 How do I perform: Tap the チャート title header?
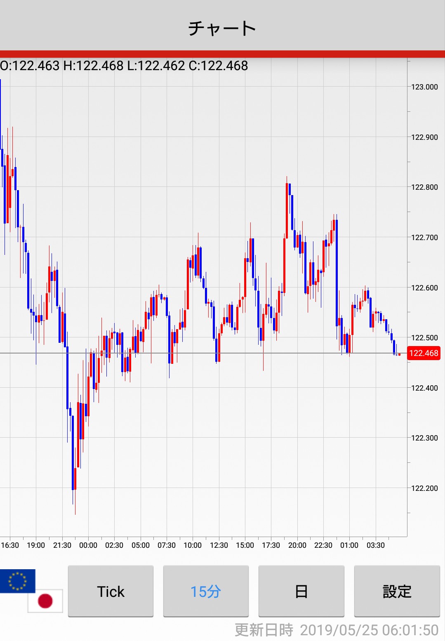[222, 28]
